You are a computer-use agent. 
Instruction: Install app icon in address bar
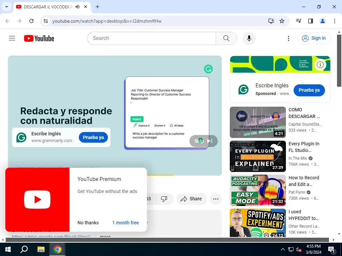click(x=271, y=21)
